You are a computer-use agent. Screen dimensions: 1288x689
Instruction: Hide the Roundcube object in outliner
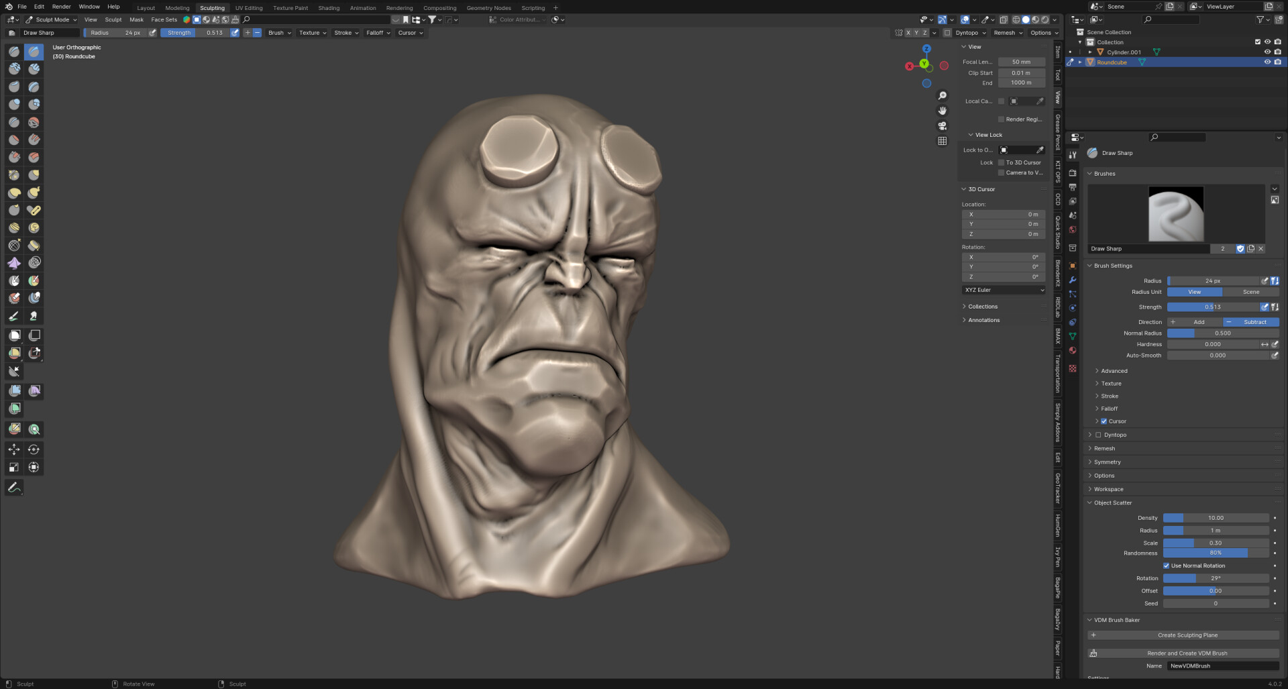tap(1267, 62)
